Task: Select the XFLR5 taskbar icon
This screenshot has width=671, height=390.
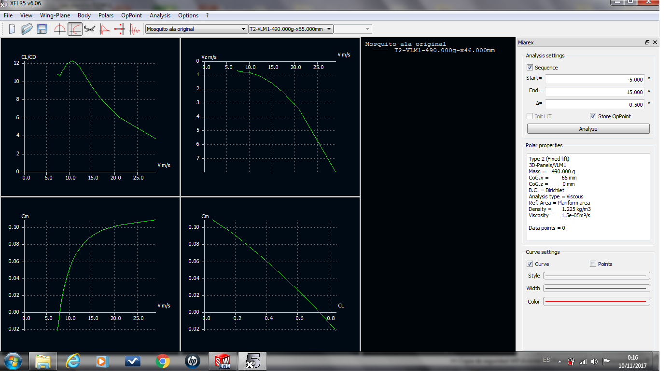Action: pos(252,361)
